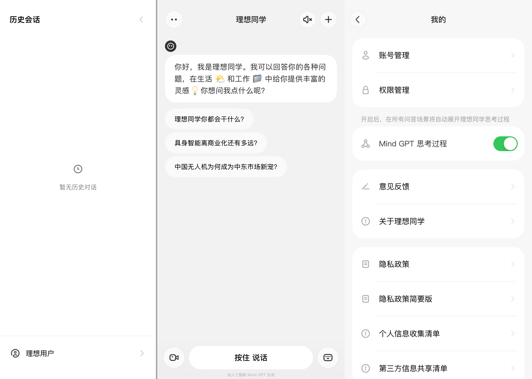Start a new conversation via plus icon
This screenshot has width=532, height=379.
tap(328, 20)
